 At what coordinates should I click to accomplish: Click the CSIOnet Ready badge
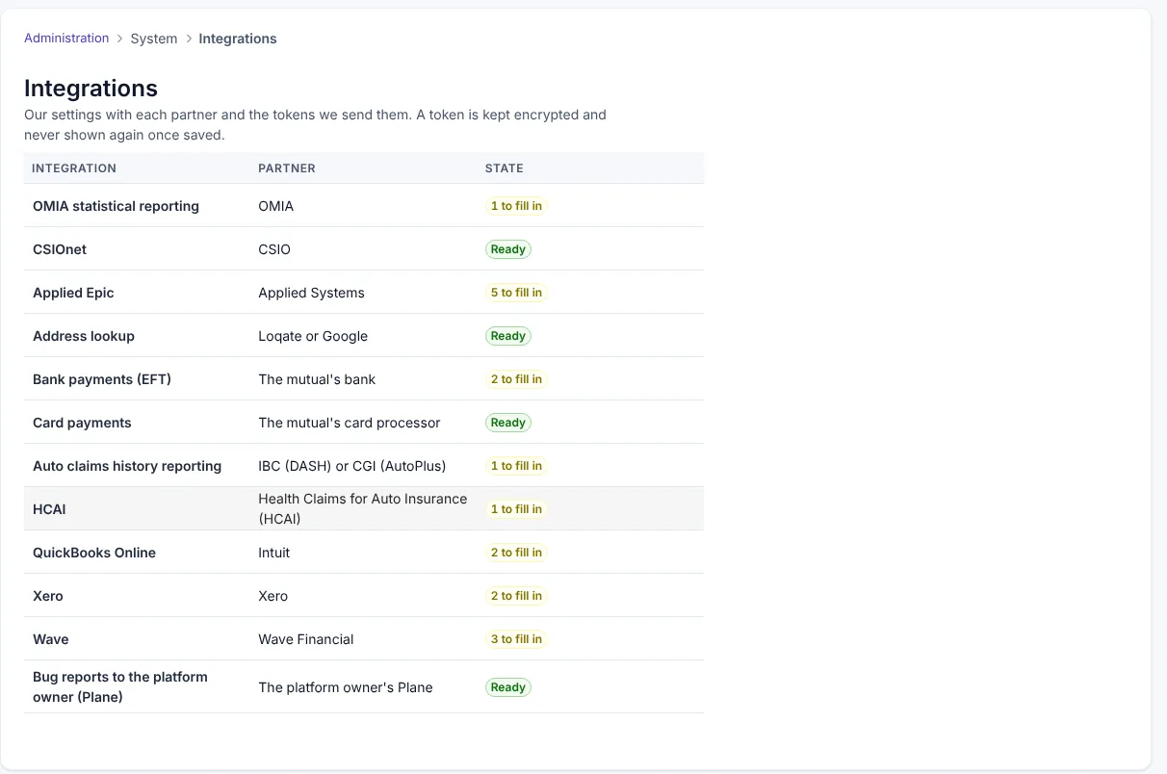[x=508, y=249]
